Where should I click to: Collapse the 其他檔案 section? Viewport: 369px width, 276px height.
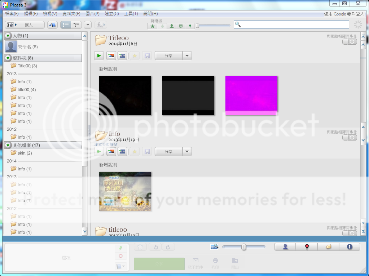click(8, 145)
